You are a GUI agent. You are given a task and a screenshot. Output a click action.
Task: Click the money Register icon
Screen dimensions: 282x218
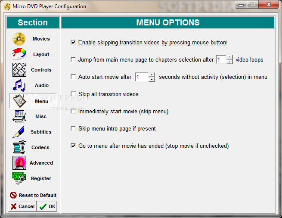point(19,178)
